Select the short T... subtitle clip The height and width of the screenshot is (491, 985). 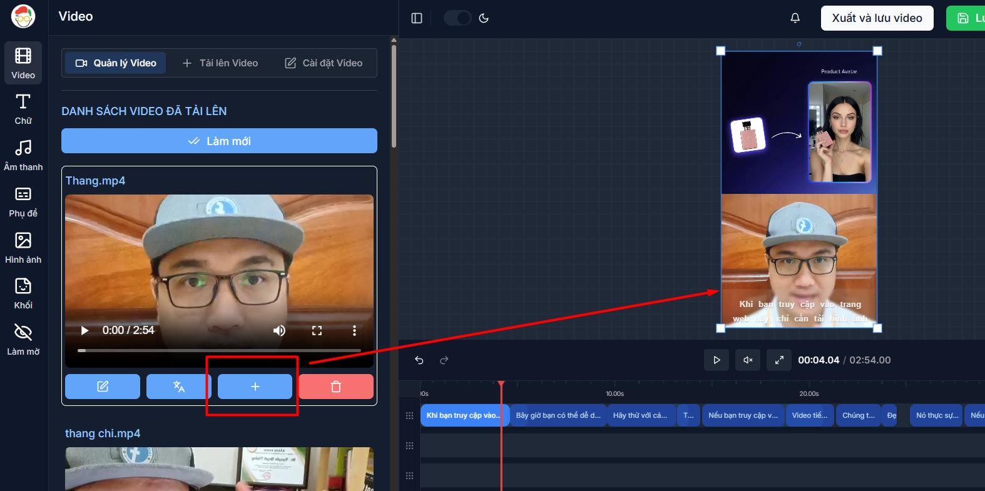click(689, 415)
